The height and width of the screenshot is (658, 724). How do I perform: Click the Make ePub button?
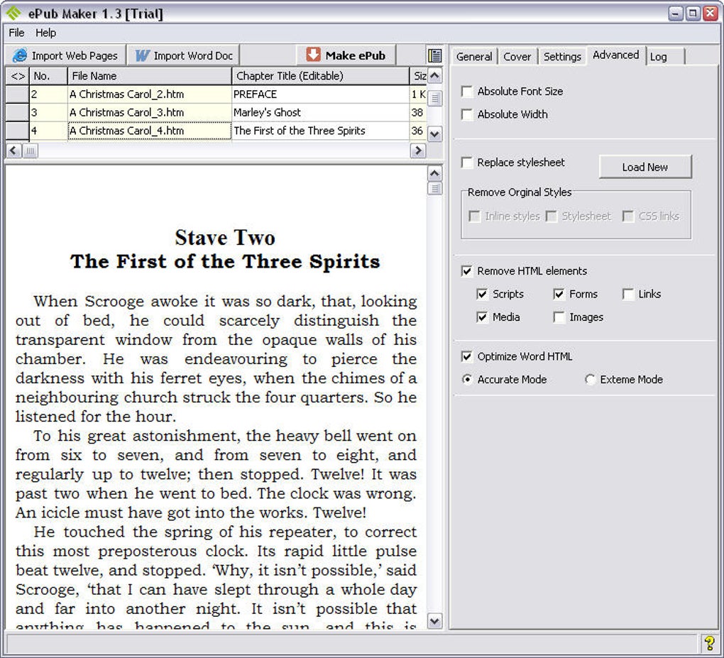(x=346, y=56)
